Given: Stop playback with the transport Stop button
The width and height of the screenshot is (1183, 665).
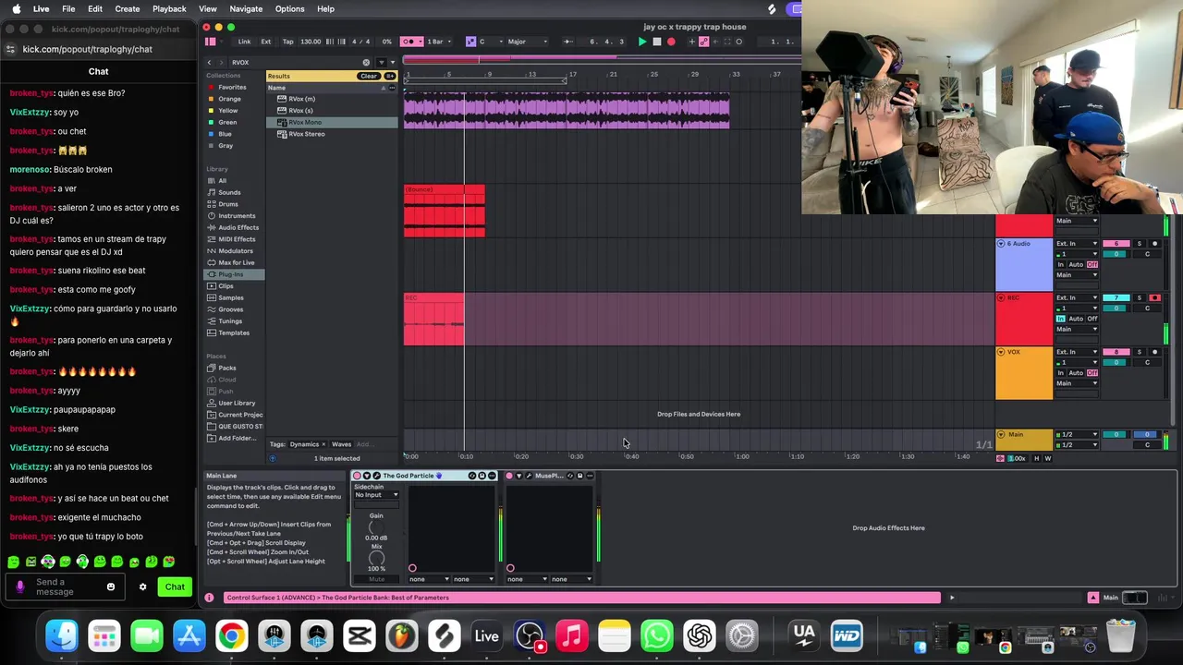Looking at the screenshot, I should [x=657, y=42].
